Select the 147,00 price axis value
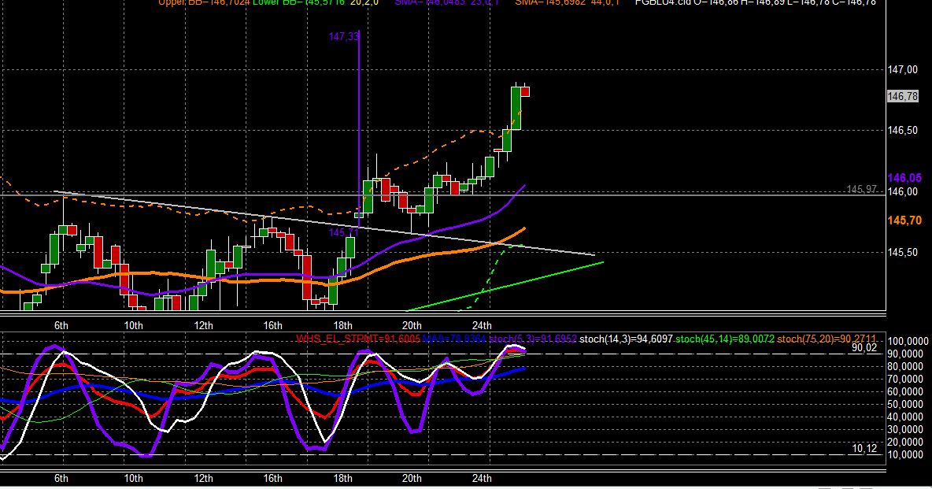932x489 pixels. [x=902, y=70]
